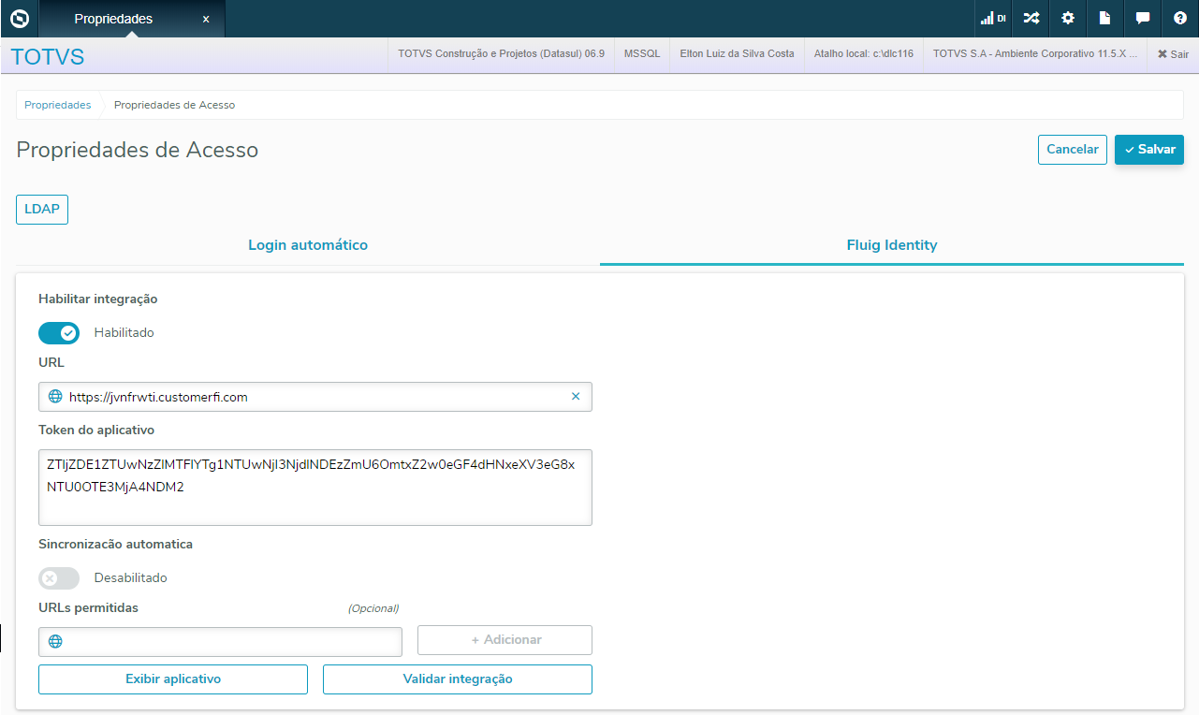The image size is (1199, 715).
Task: Click into Token do aplicativo text area
Action: click(x=315, y=488)
